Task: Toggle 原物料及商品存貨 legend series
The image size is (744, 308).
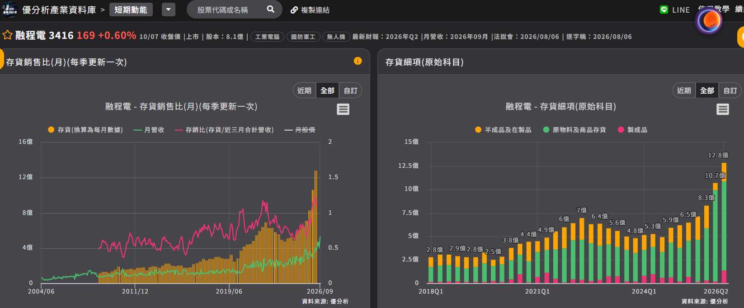Action: 574,130
